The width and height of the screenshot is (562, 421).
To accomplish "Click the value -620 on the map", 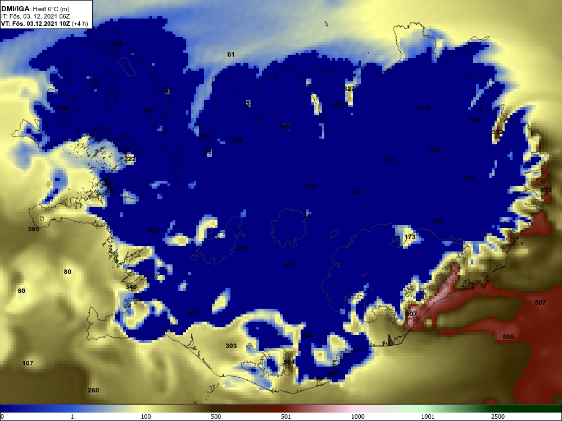I will [x=435, y=149].
